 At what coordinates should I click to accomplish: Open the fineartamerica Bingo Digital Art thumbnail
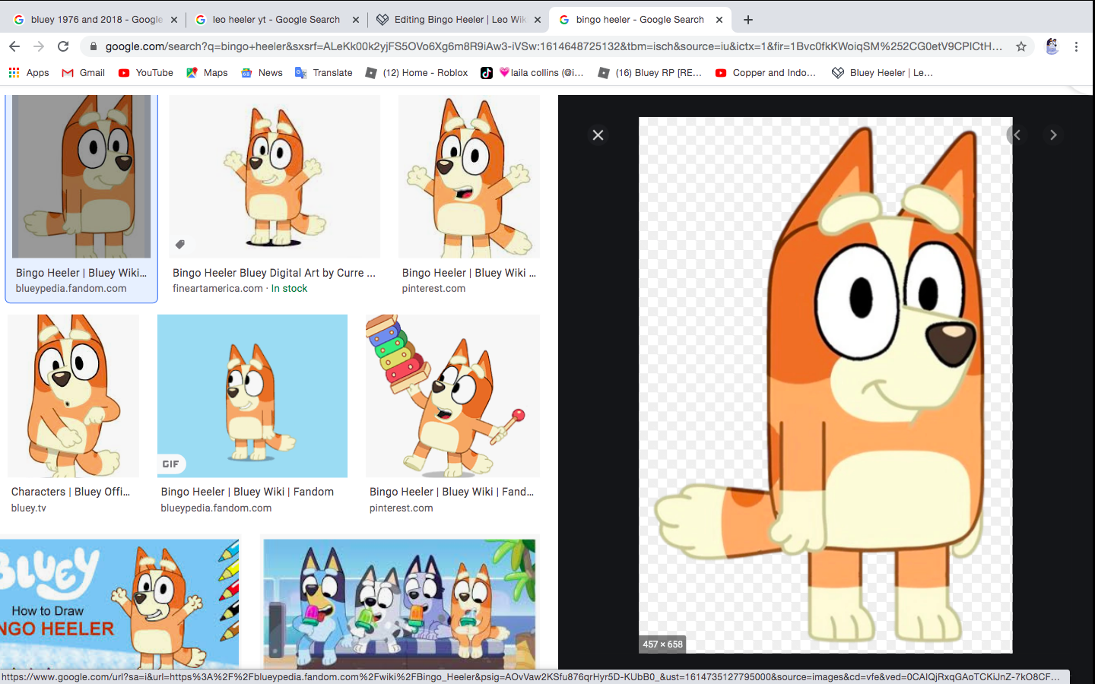pos(275,176)
